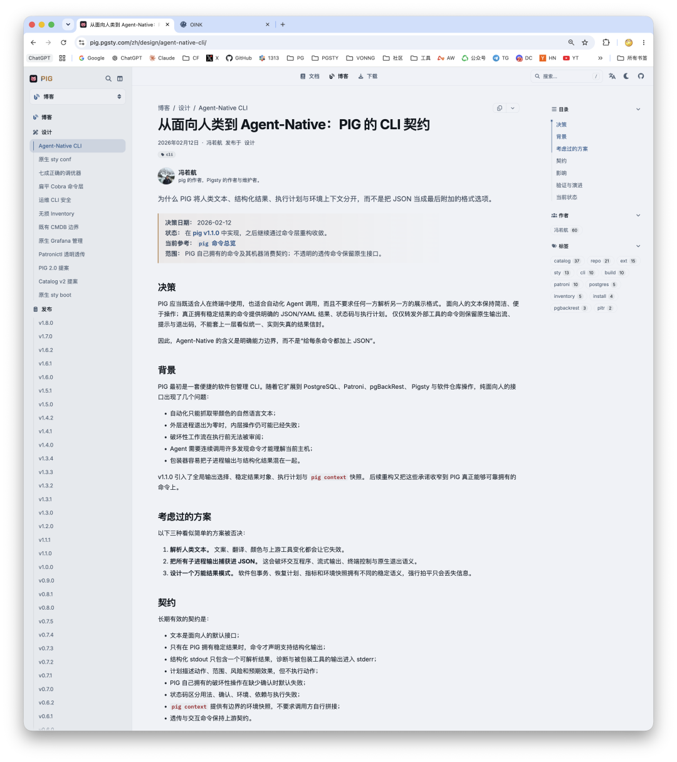Open the pig 命令总览 link
Screen dimensions: 677x762
point(217,243)
